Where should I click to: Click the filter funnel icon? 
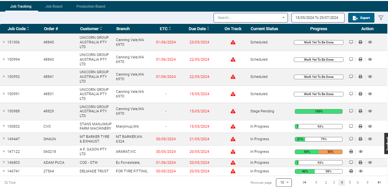(x=381, y=18)
